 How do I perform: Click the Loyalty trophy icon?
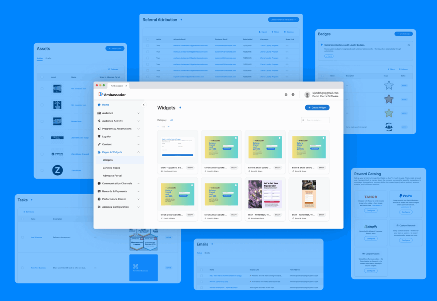99,136
